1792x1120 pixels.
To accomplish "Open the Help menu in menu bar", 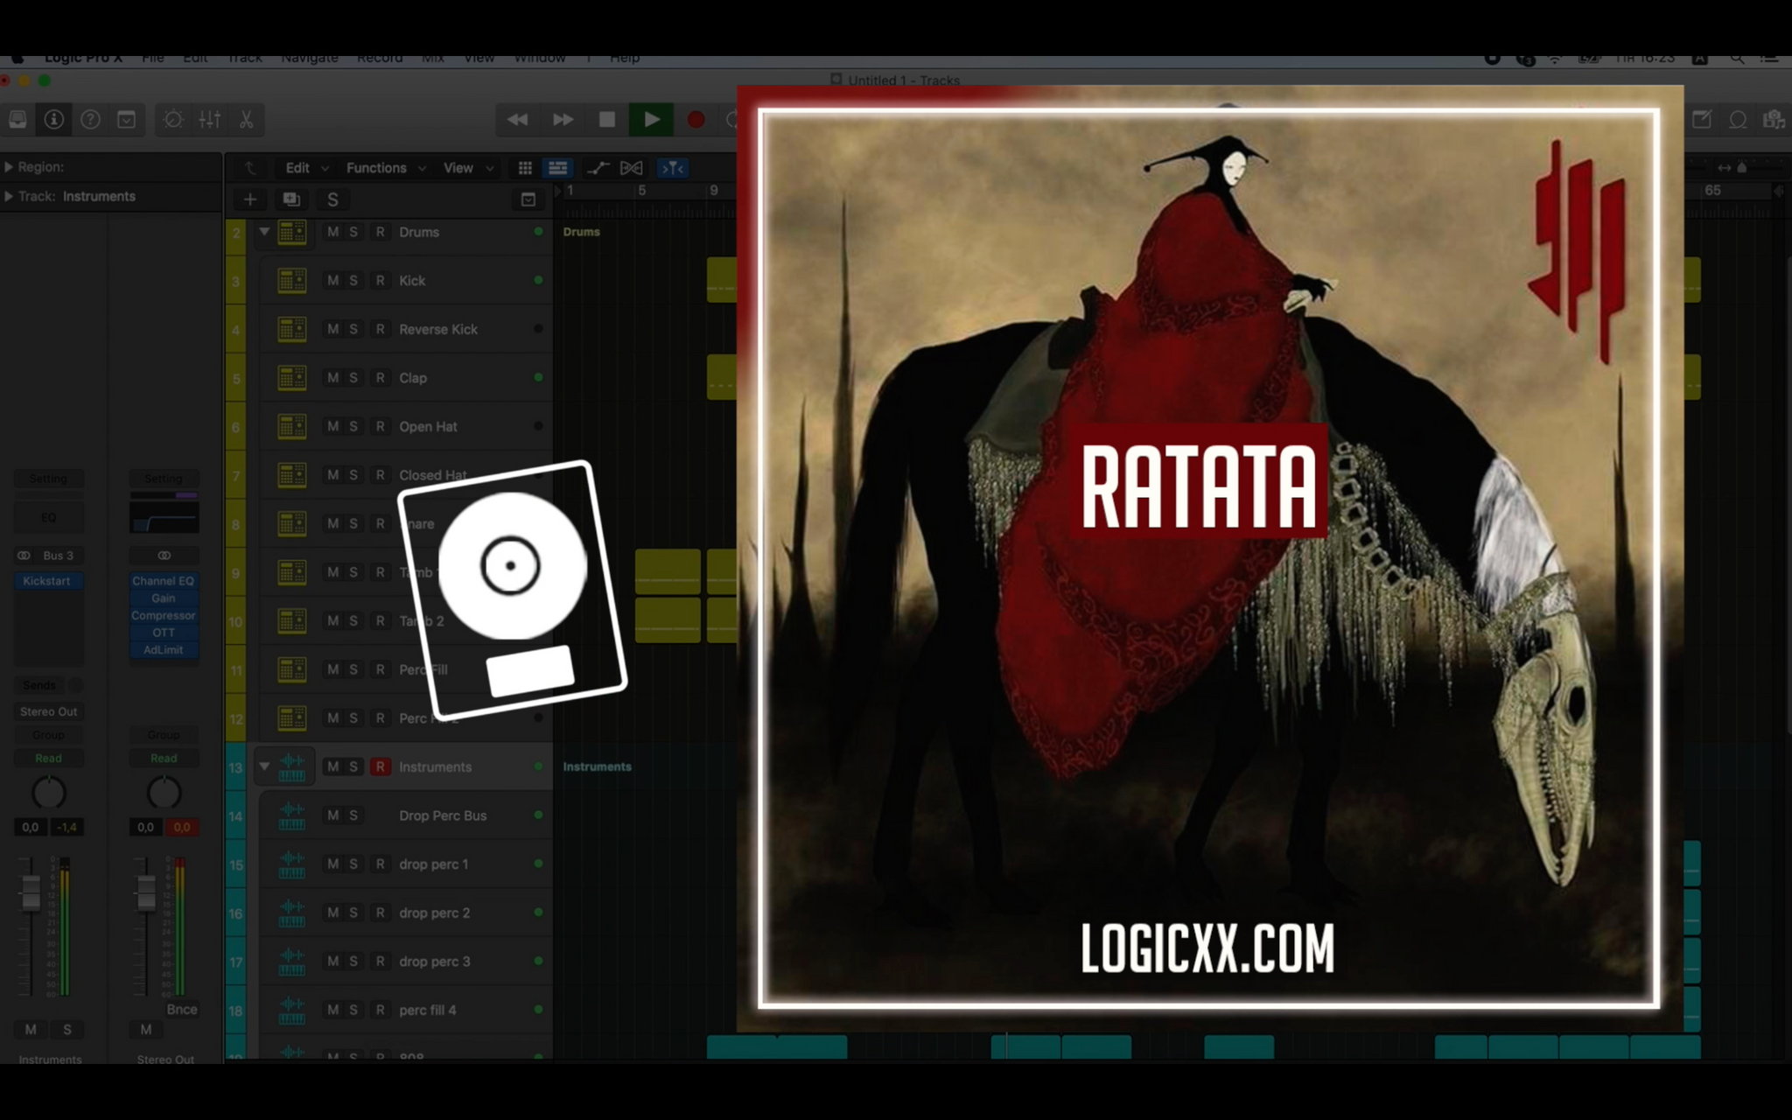I will [625, 58].
